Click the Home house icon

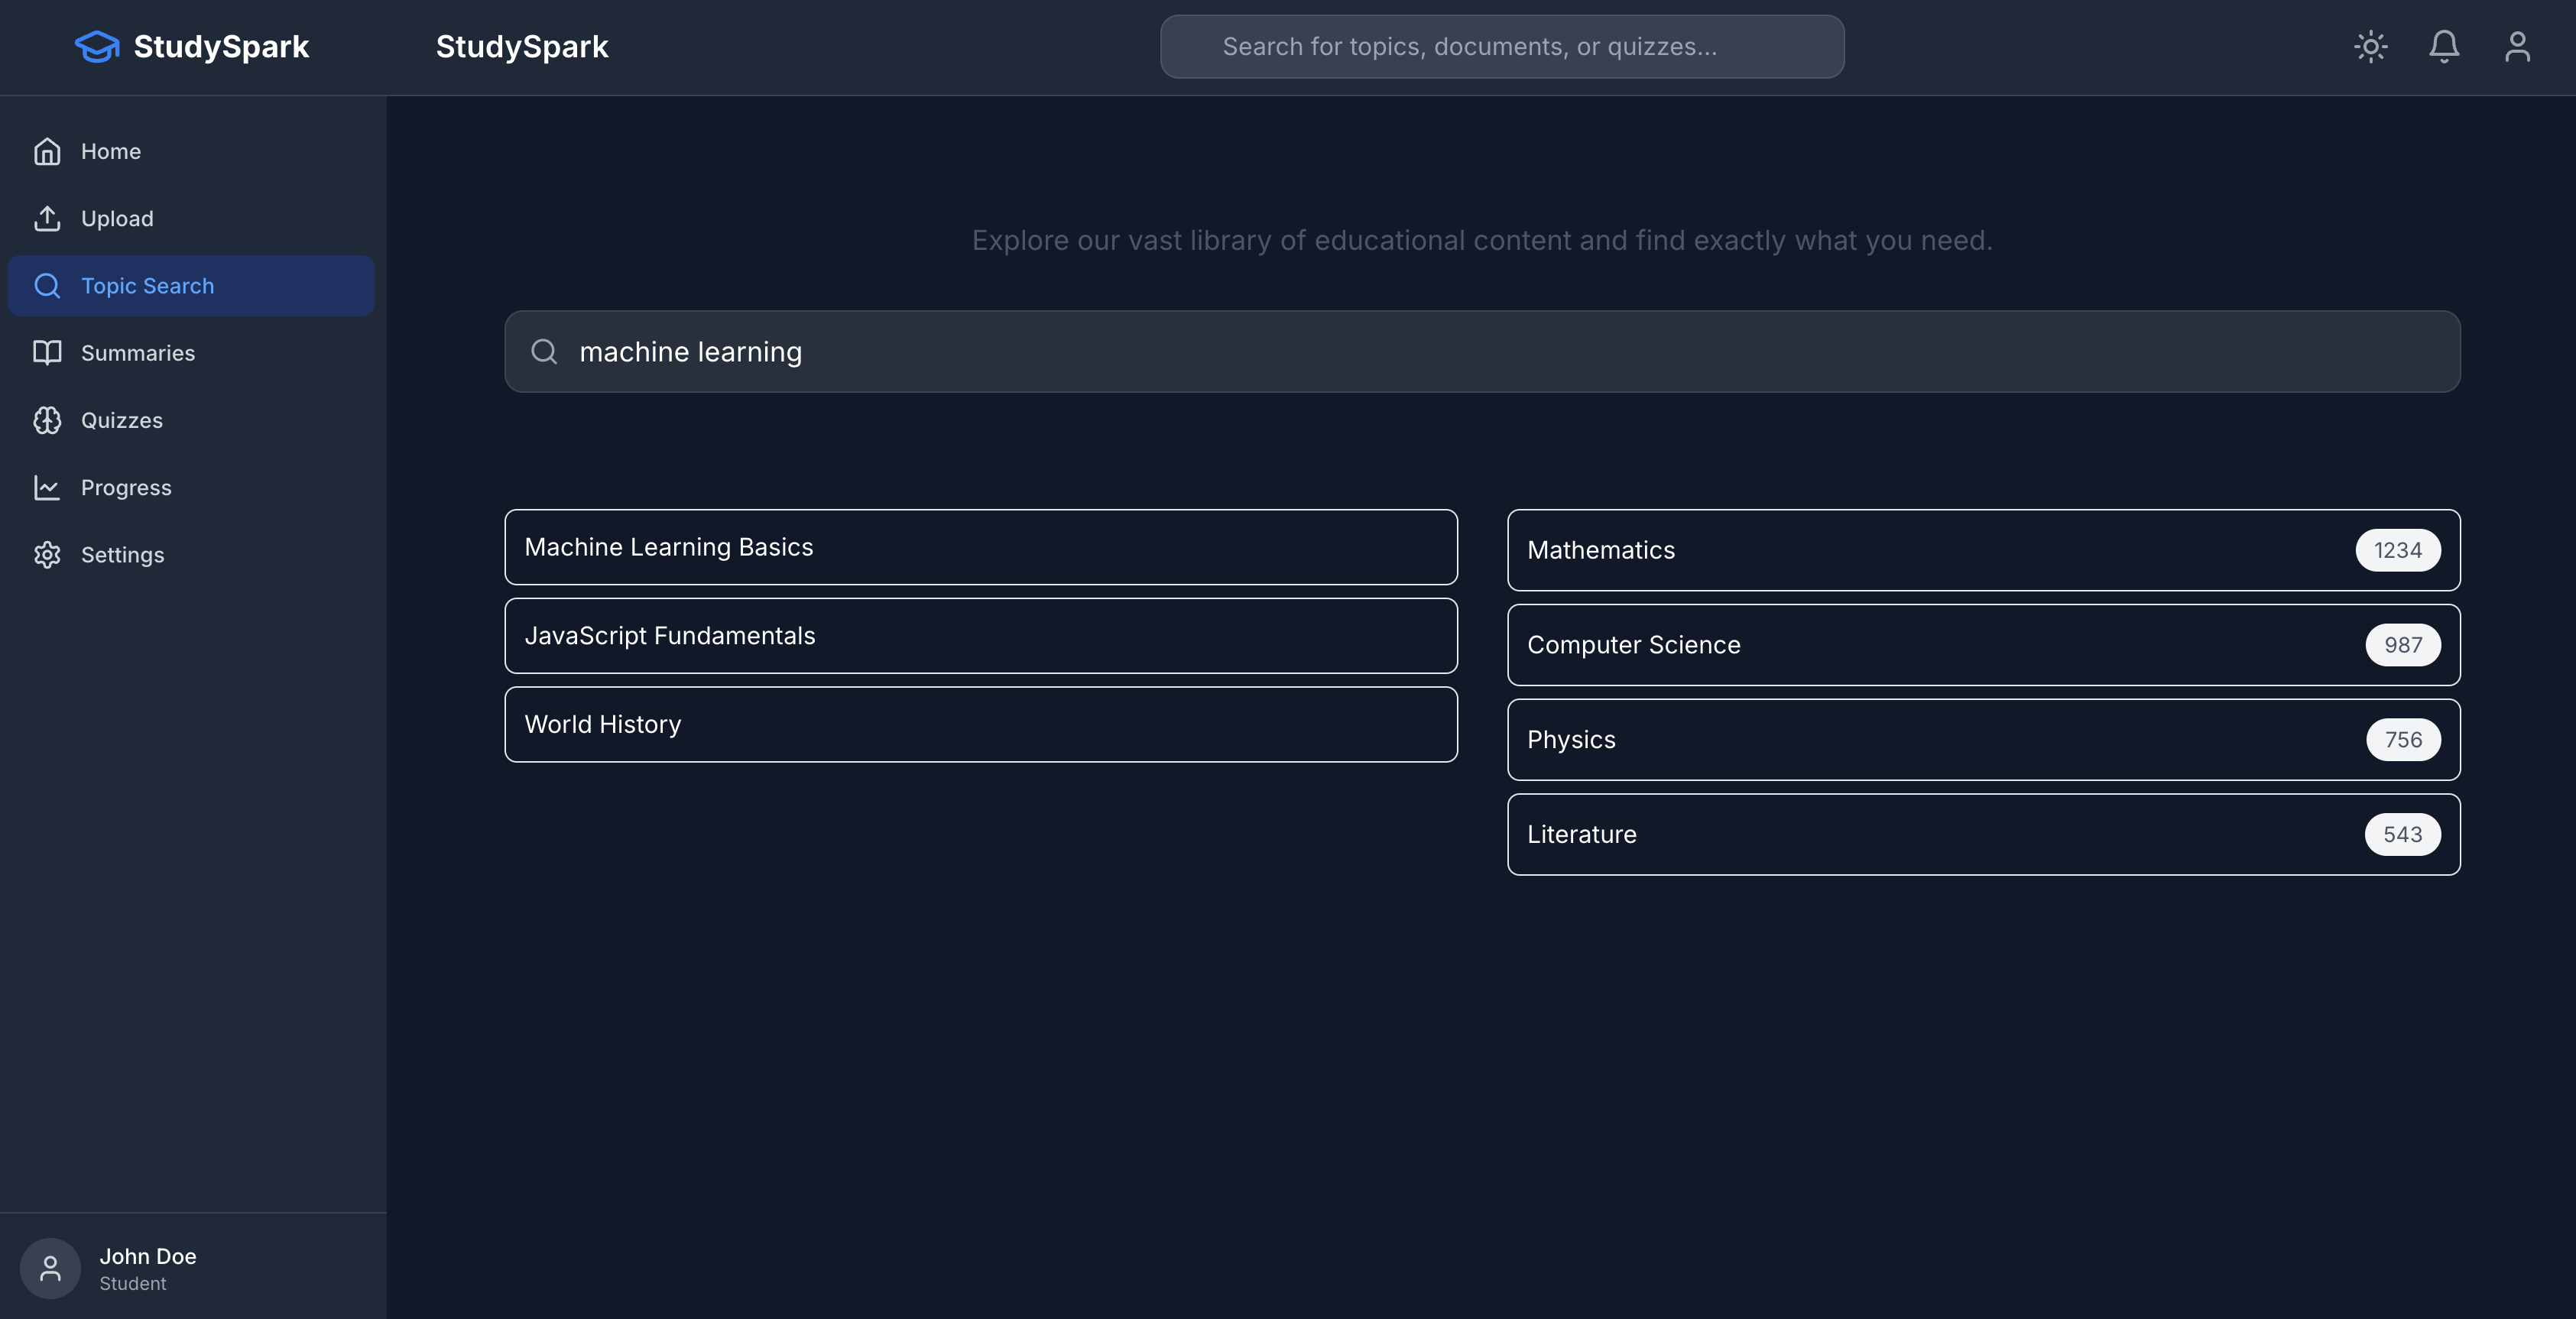point(47,151)
